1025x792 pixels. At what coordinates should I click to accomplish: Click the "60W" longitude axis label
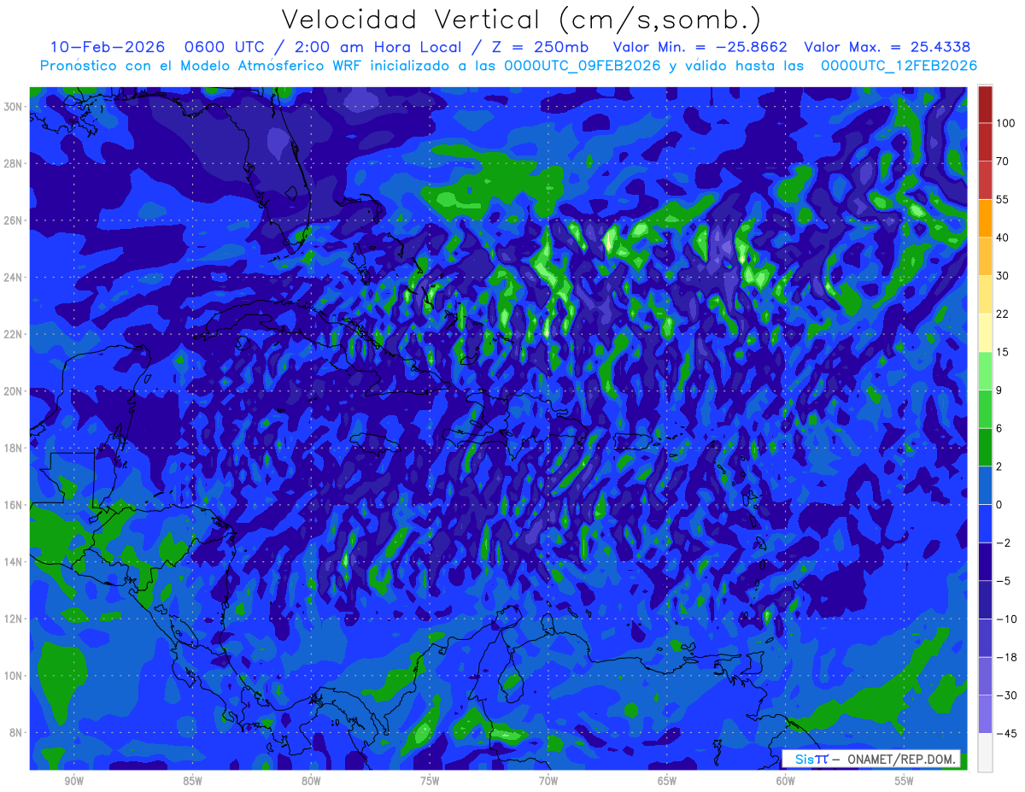click(786, 781)
